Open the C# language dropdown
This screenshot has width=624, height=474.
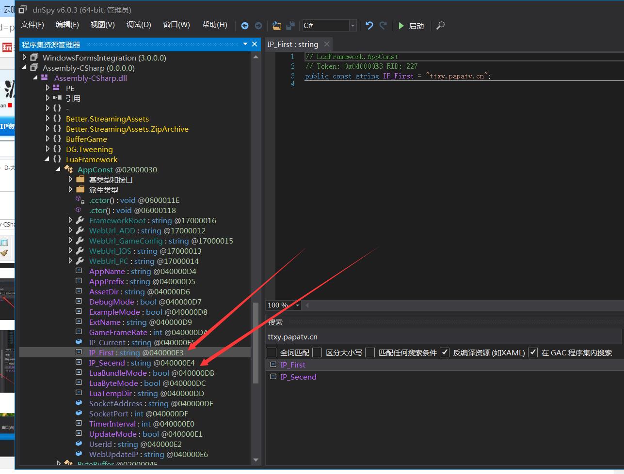[353, 26]
